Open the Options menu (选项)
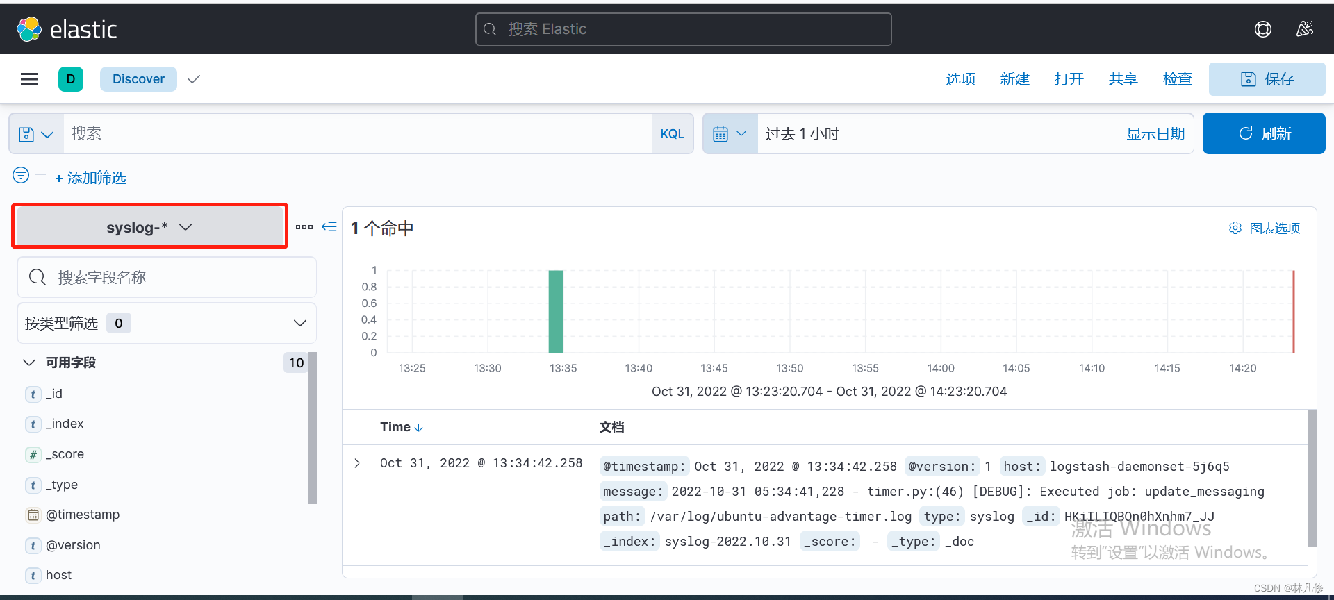The height and width of the screenshot is (600, 1334). (961, 79)
